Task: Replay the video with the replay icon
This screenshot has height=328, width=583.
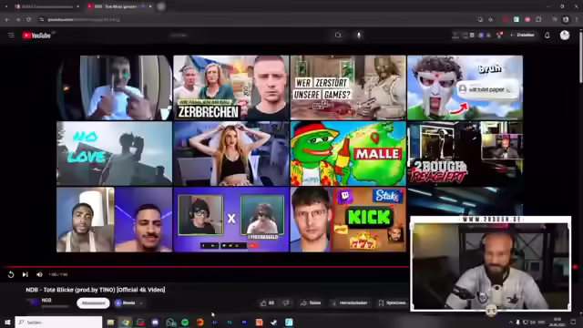Action: pyautogui.click(x=11, y=274)
